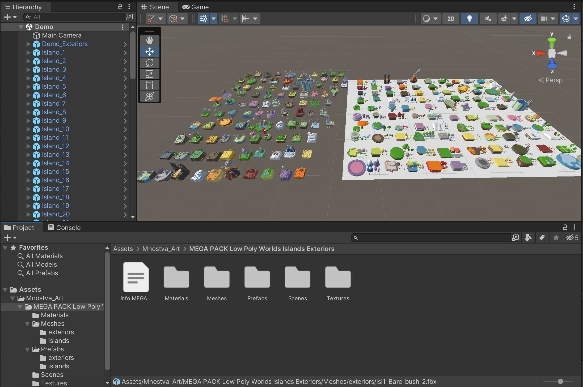583x387 pixels.
Task: Toggle hidden objects scene visibility button
Action: [528, 19]
